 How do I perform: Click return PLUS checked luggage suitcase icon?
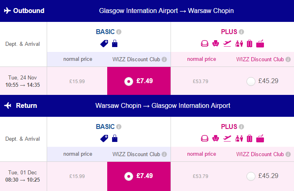[250, 139]
